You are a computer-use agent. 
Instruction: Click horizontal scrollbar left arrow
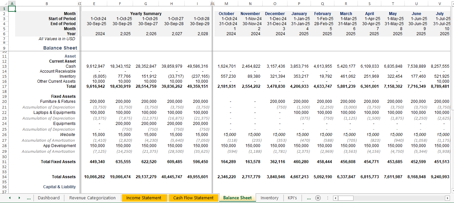[x=335, y=198]
